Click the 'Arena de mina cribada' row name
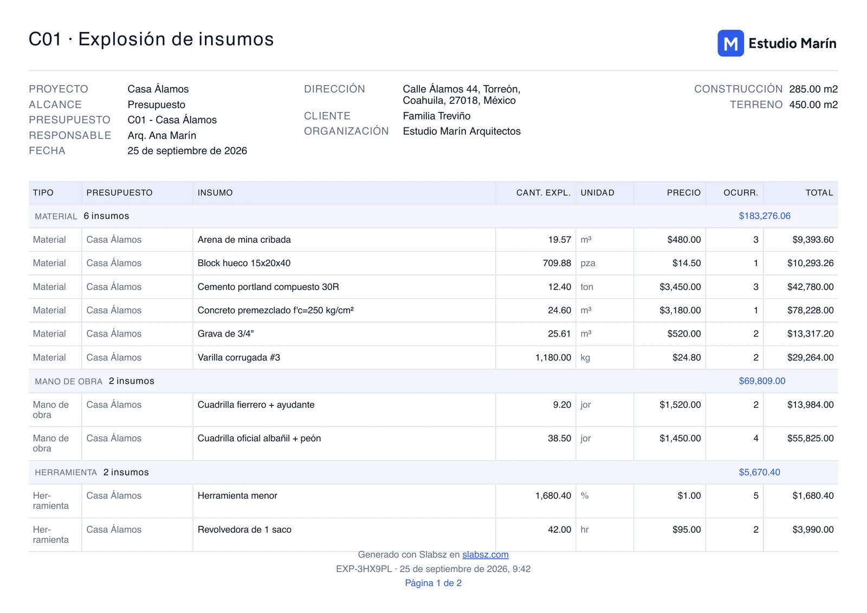The image size is (867, 613). pyautogui.click(x=244, y=240)
